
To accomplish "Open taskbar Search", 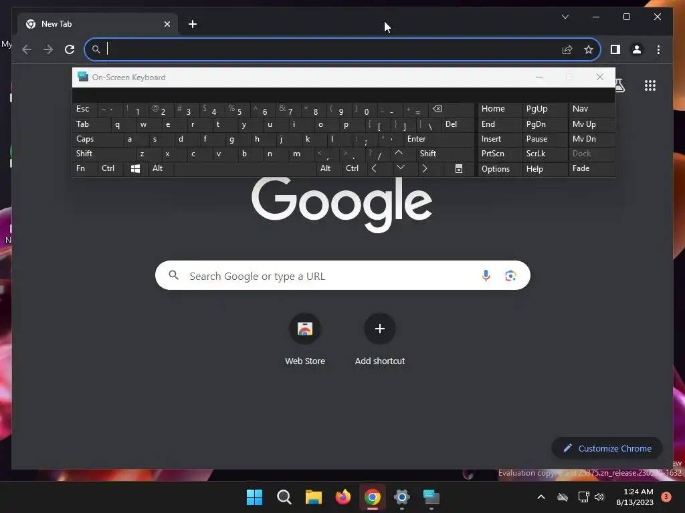I will [284, 497].
